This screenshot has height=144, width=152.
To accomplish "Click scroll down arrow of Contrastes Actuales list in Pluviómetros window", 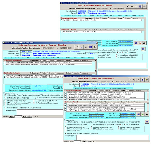I will (x=148, y=111).
